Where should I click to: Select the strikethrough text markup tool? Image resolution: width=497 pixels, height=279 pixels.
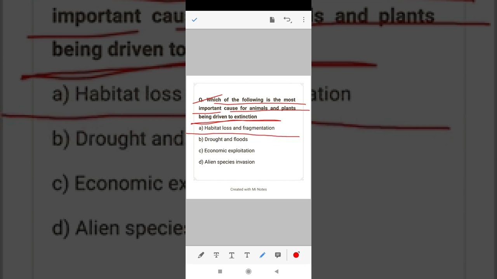click(x=216, y=255)
